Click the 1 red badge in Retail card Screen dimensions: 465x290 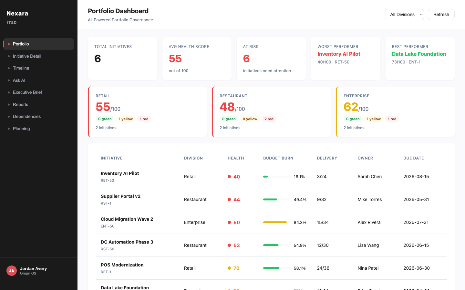(x=144, y=119)
